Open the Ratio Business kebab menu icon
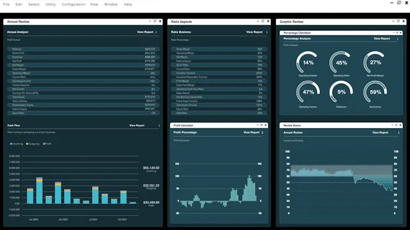 click(x=266, y=32)
